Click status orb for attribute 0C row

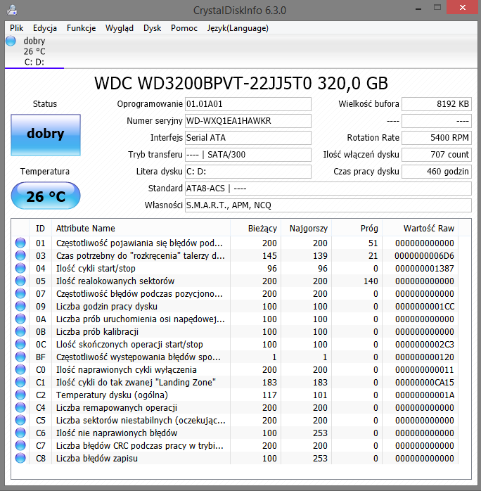pyautogui.click(x=20, y=344)
